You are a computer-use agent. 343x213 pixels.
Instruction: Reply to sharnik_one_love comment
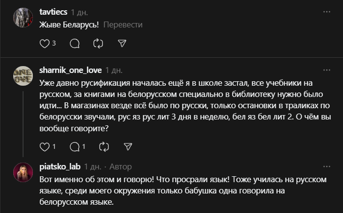(x=75, y=146)
